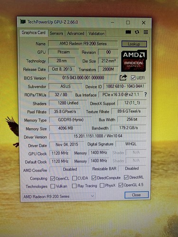Image resolution: width=178 pixels, height=237 pixels.
Task: Toggle the UEFI checkbox
Action: click(133, 78)
